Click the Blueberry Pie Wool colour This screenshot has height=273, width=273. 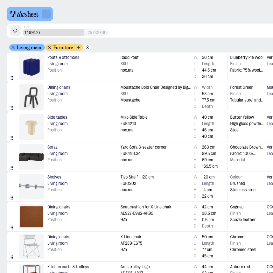click(x=247, y=58)
